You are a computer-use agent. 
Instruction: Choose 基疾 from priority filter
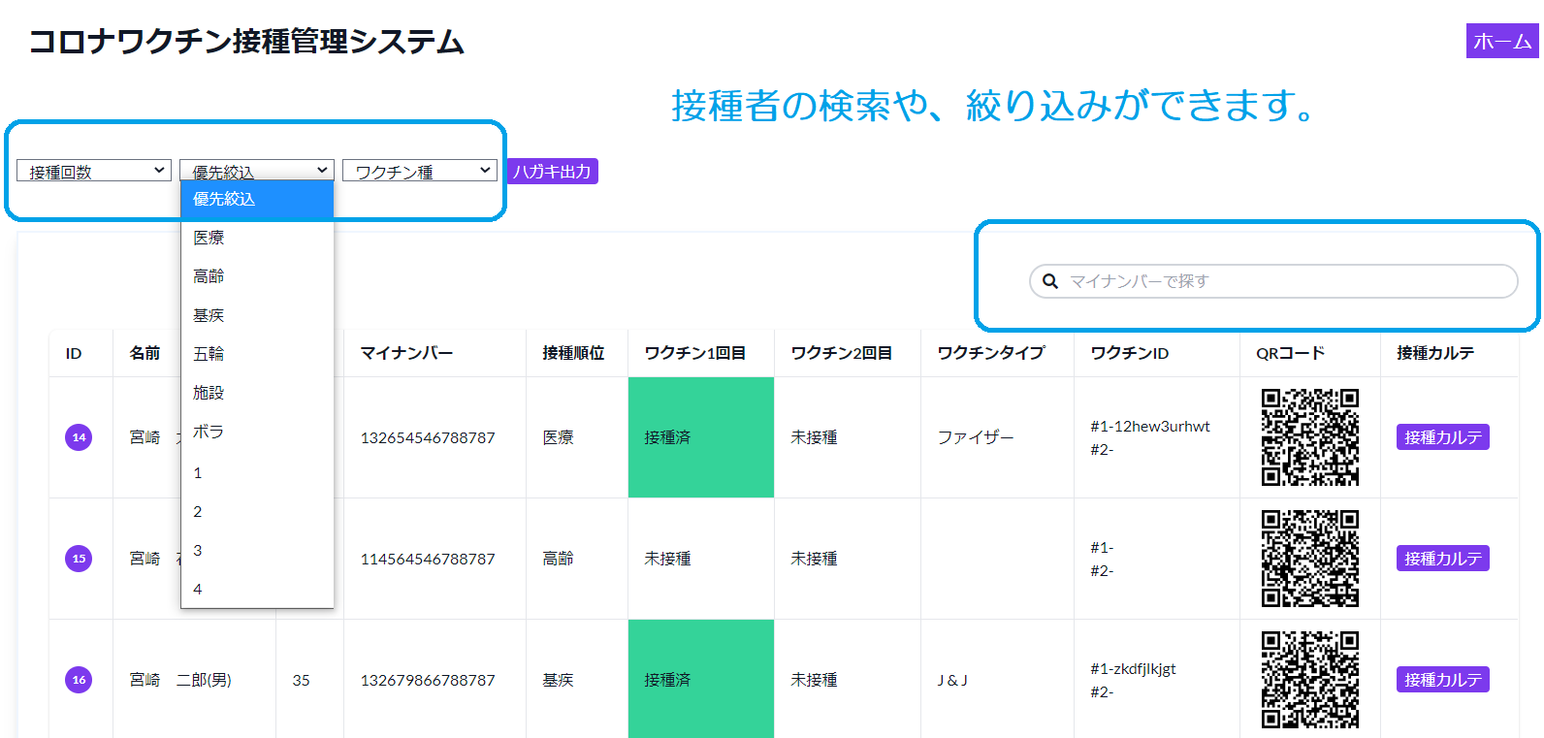click(x=257, y=315)
